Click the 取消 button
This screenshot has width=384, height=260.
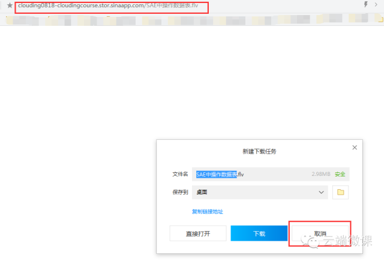click(320, 234)
